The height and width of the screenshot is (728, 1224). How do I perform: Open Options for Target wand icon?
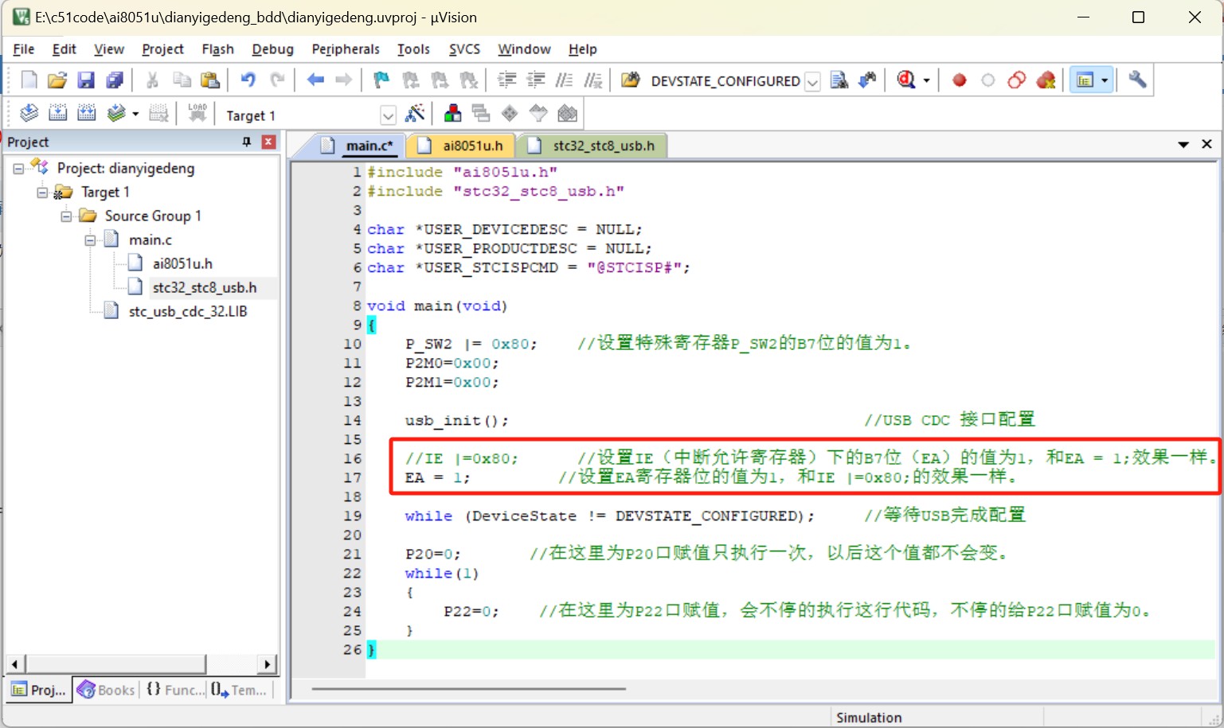pos(415,113)
